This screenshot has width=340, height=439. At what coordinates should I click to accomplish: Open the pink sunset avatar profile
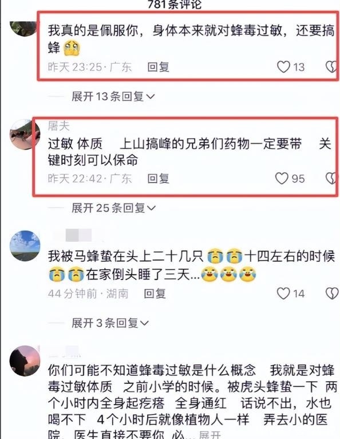coord(25,360)
